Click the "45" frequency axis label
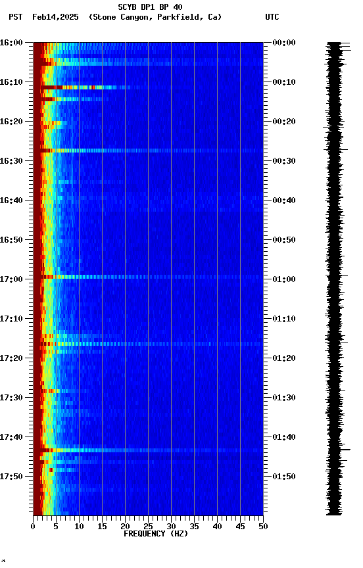The height and width of the screenshot is (568, 363). tap(240, 527)
